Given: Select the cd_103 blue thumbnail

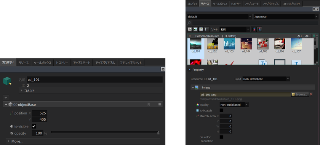Looking at the screenshot, I should pos(229,45).
